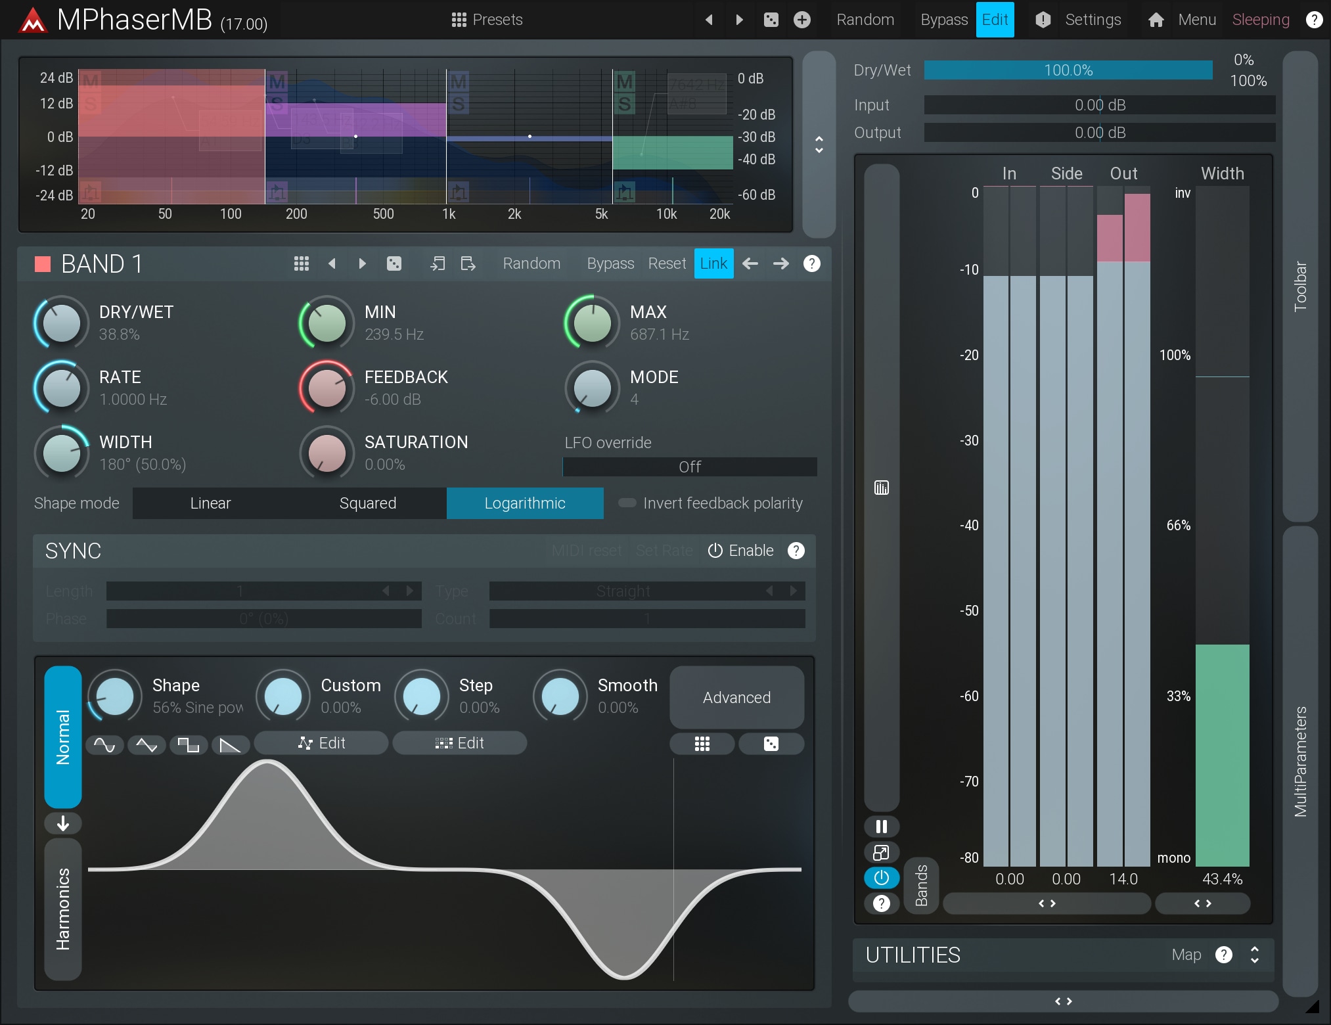Enable Invert feedback polarity switch
Viewport: 1331px width, 1025px height.
coord(627,503)
